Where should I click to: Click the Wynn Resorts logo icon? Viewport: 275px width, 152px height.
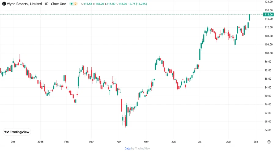click(x=4, y=4)
